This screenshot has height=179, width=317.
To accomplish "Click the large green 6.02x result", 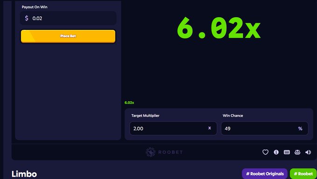I will pos(219,28).
